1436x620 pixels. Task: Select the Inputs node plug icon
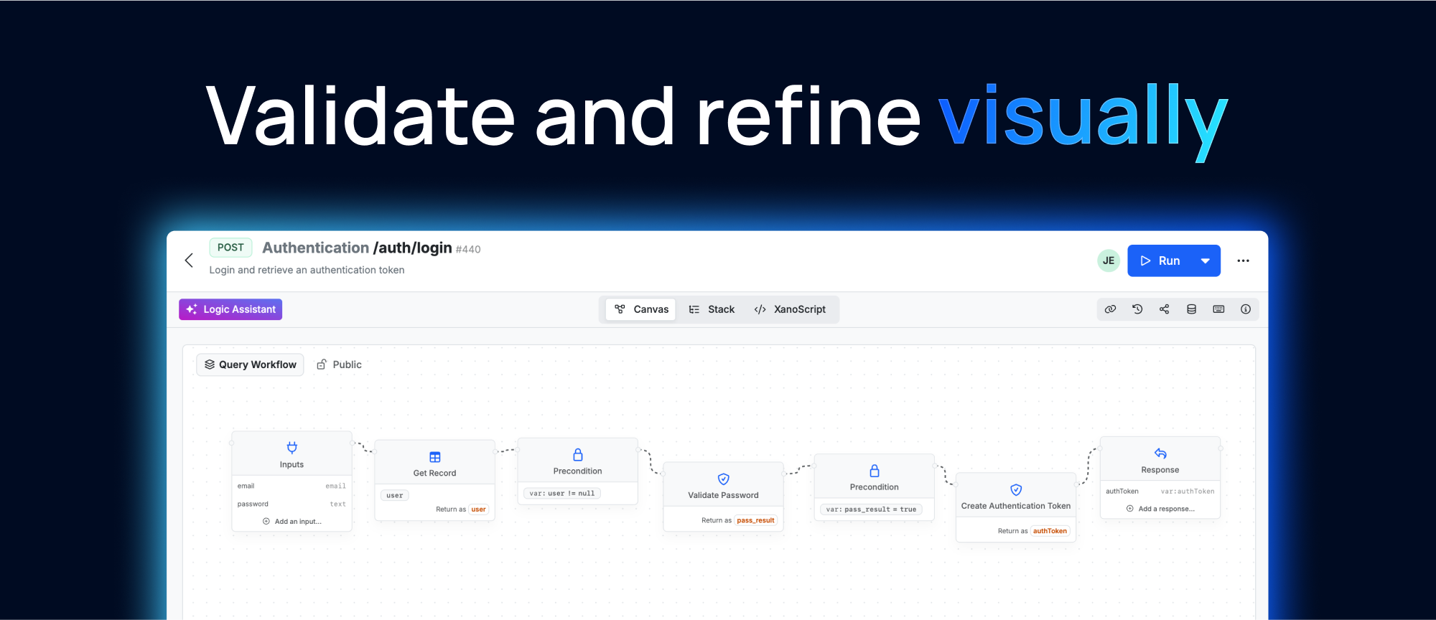pyautogui.click(x=292, y=448)
